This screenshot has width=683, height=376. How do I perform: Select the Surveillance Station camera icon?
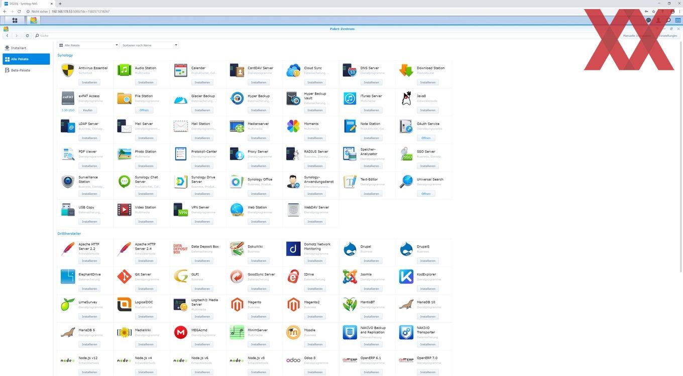click(68, 182)
